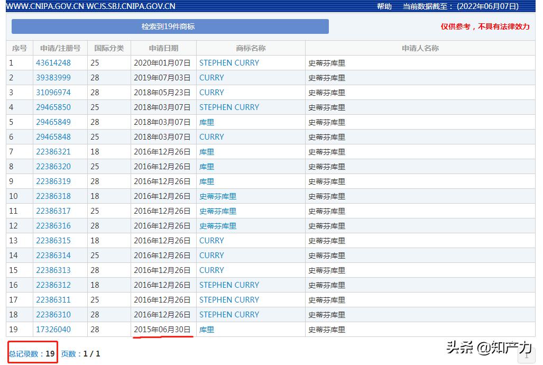Open registration number 22386315
Image resolution: width=543 pixels, height=365 pixels.
click(x=53, y=241)
